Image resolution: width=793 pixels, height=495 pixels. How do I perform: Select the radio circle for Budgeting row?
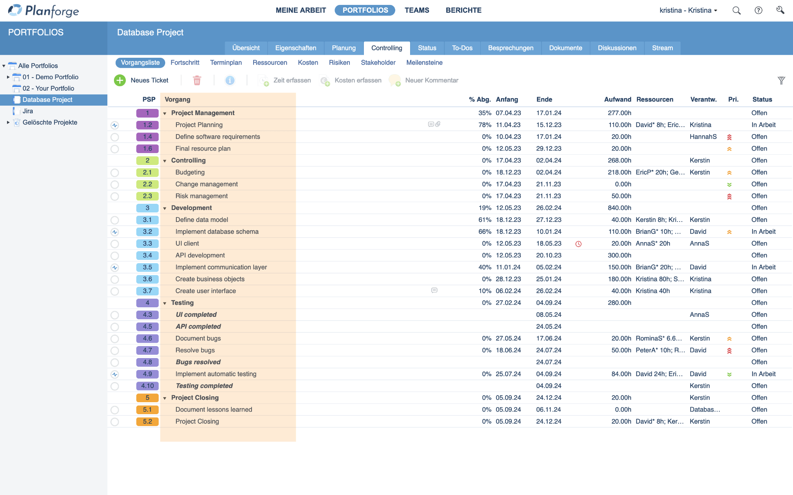coord(115,173)
